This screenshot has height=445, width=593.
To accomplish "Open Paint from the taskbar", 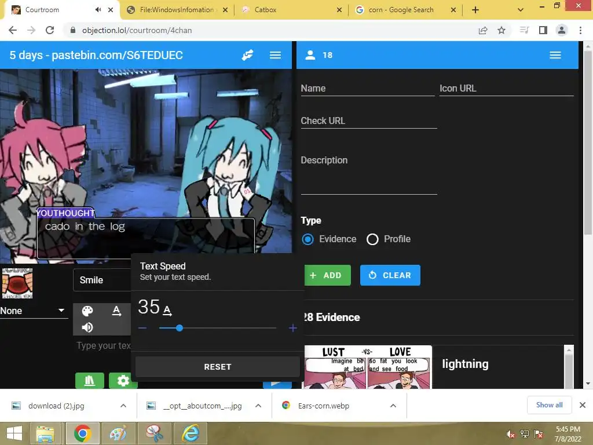I will (118, 433).
